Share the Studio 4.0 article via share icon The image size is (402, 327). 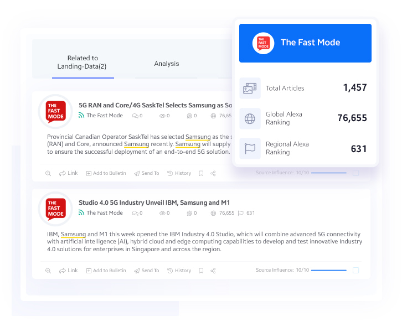(213, 271)
